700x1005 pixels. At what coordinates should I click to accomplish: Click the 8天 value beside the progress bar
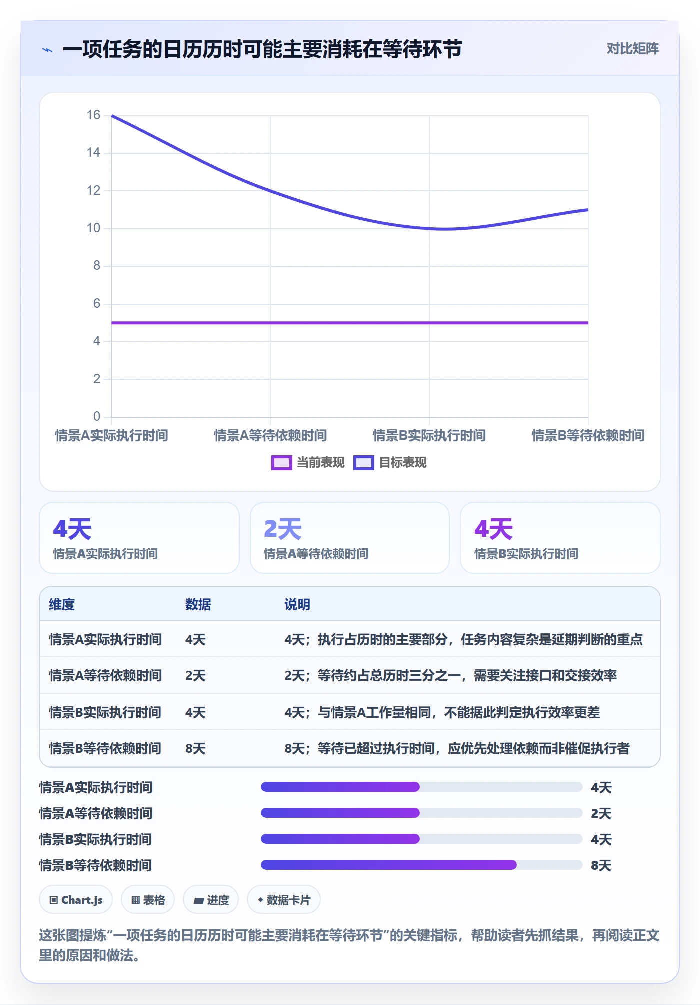(601, 865)
